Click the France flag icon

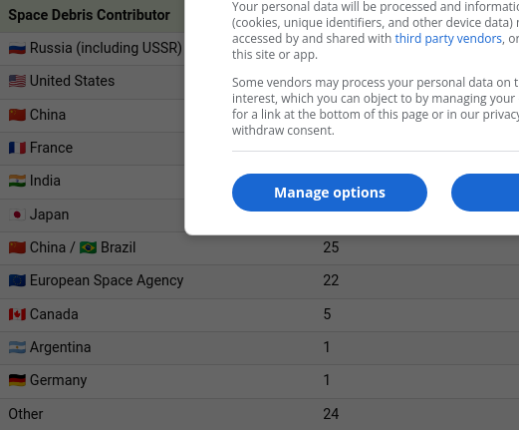(17, 148)
